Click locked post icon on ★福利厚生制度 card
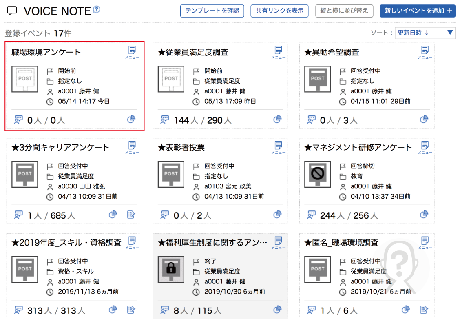The height and width of the screenshot is (321, 460). click(171, 270)
